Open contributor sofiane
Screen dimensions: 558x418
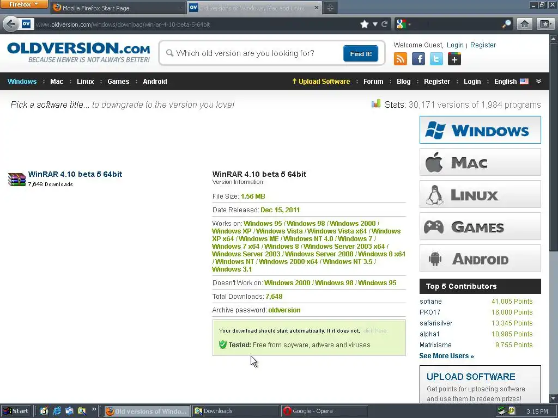coord(430,302)
